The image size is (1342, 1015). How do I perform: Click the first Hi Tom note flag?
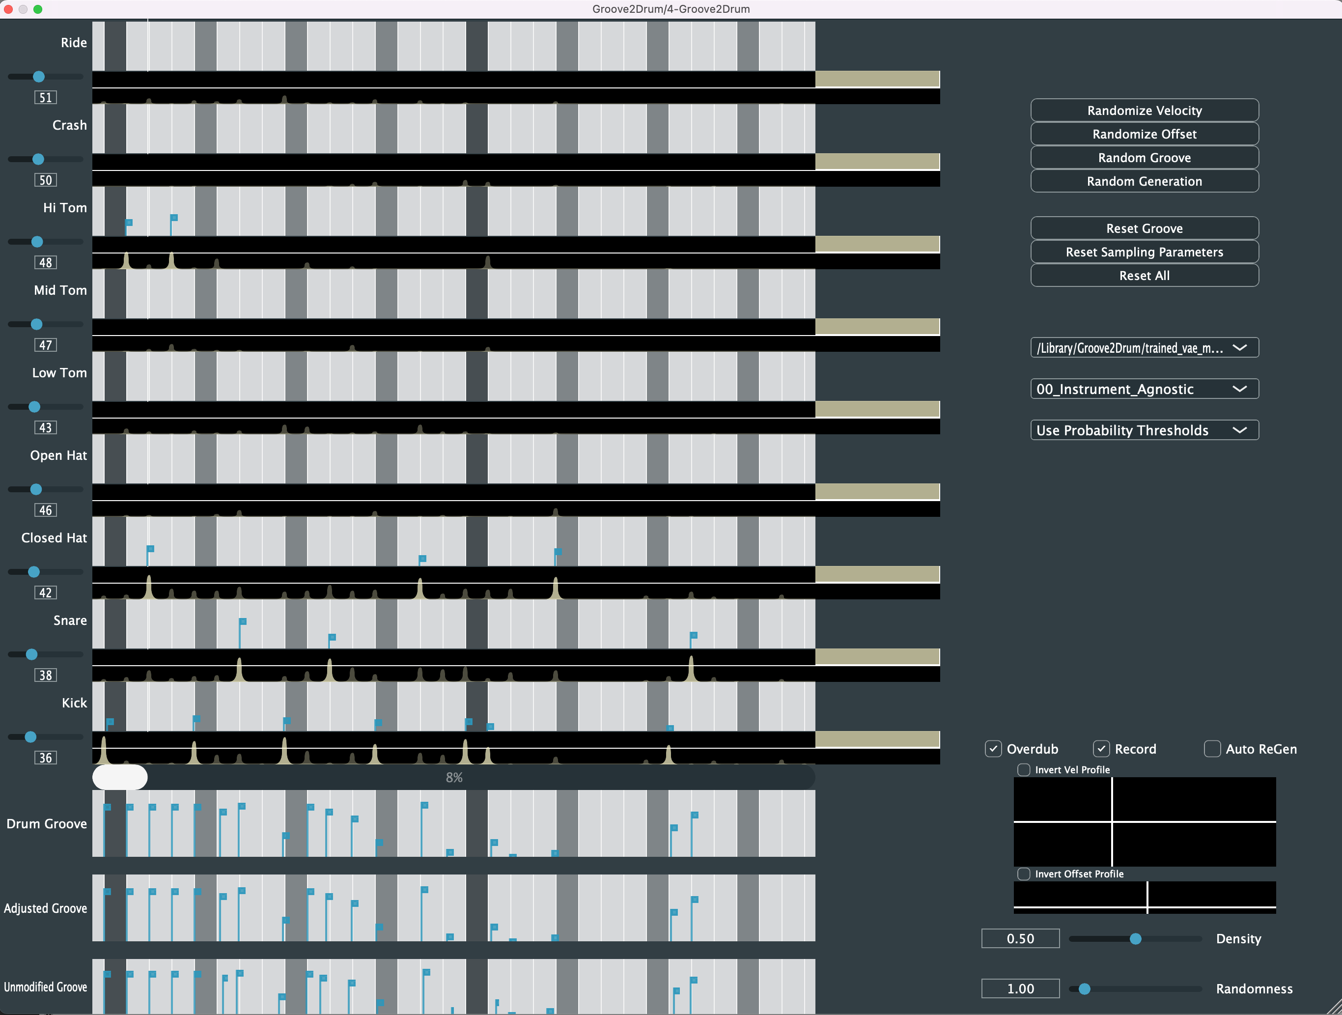click(x=129, y=223)
